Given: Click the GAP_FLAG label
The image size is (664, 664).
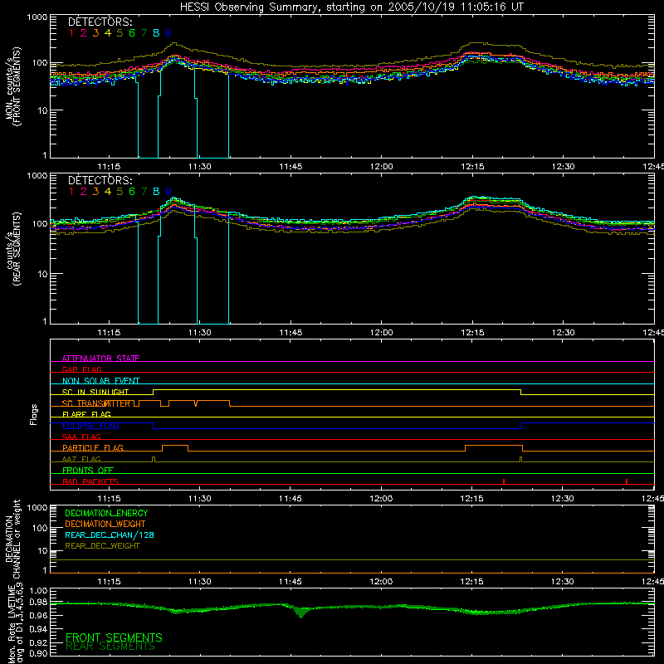Looking at the screenshot, I should point(81,369).
